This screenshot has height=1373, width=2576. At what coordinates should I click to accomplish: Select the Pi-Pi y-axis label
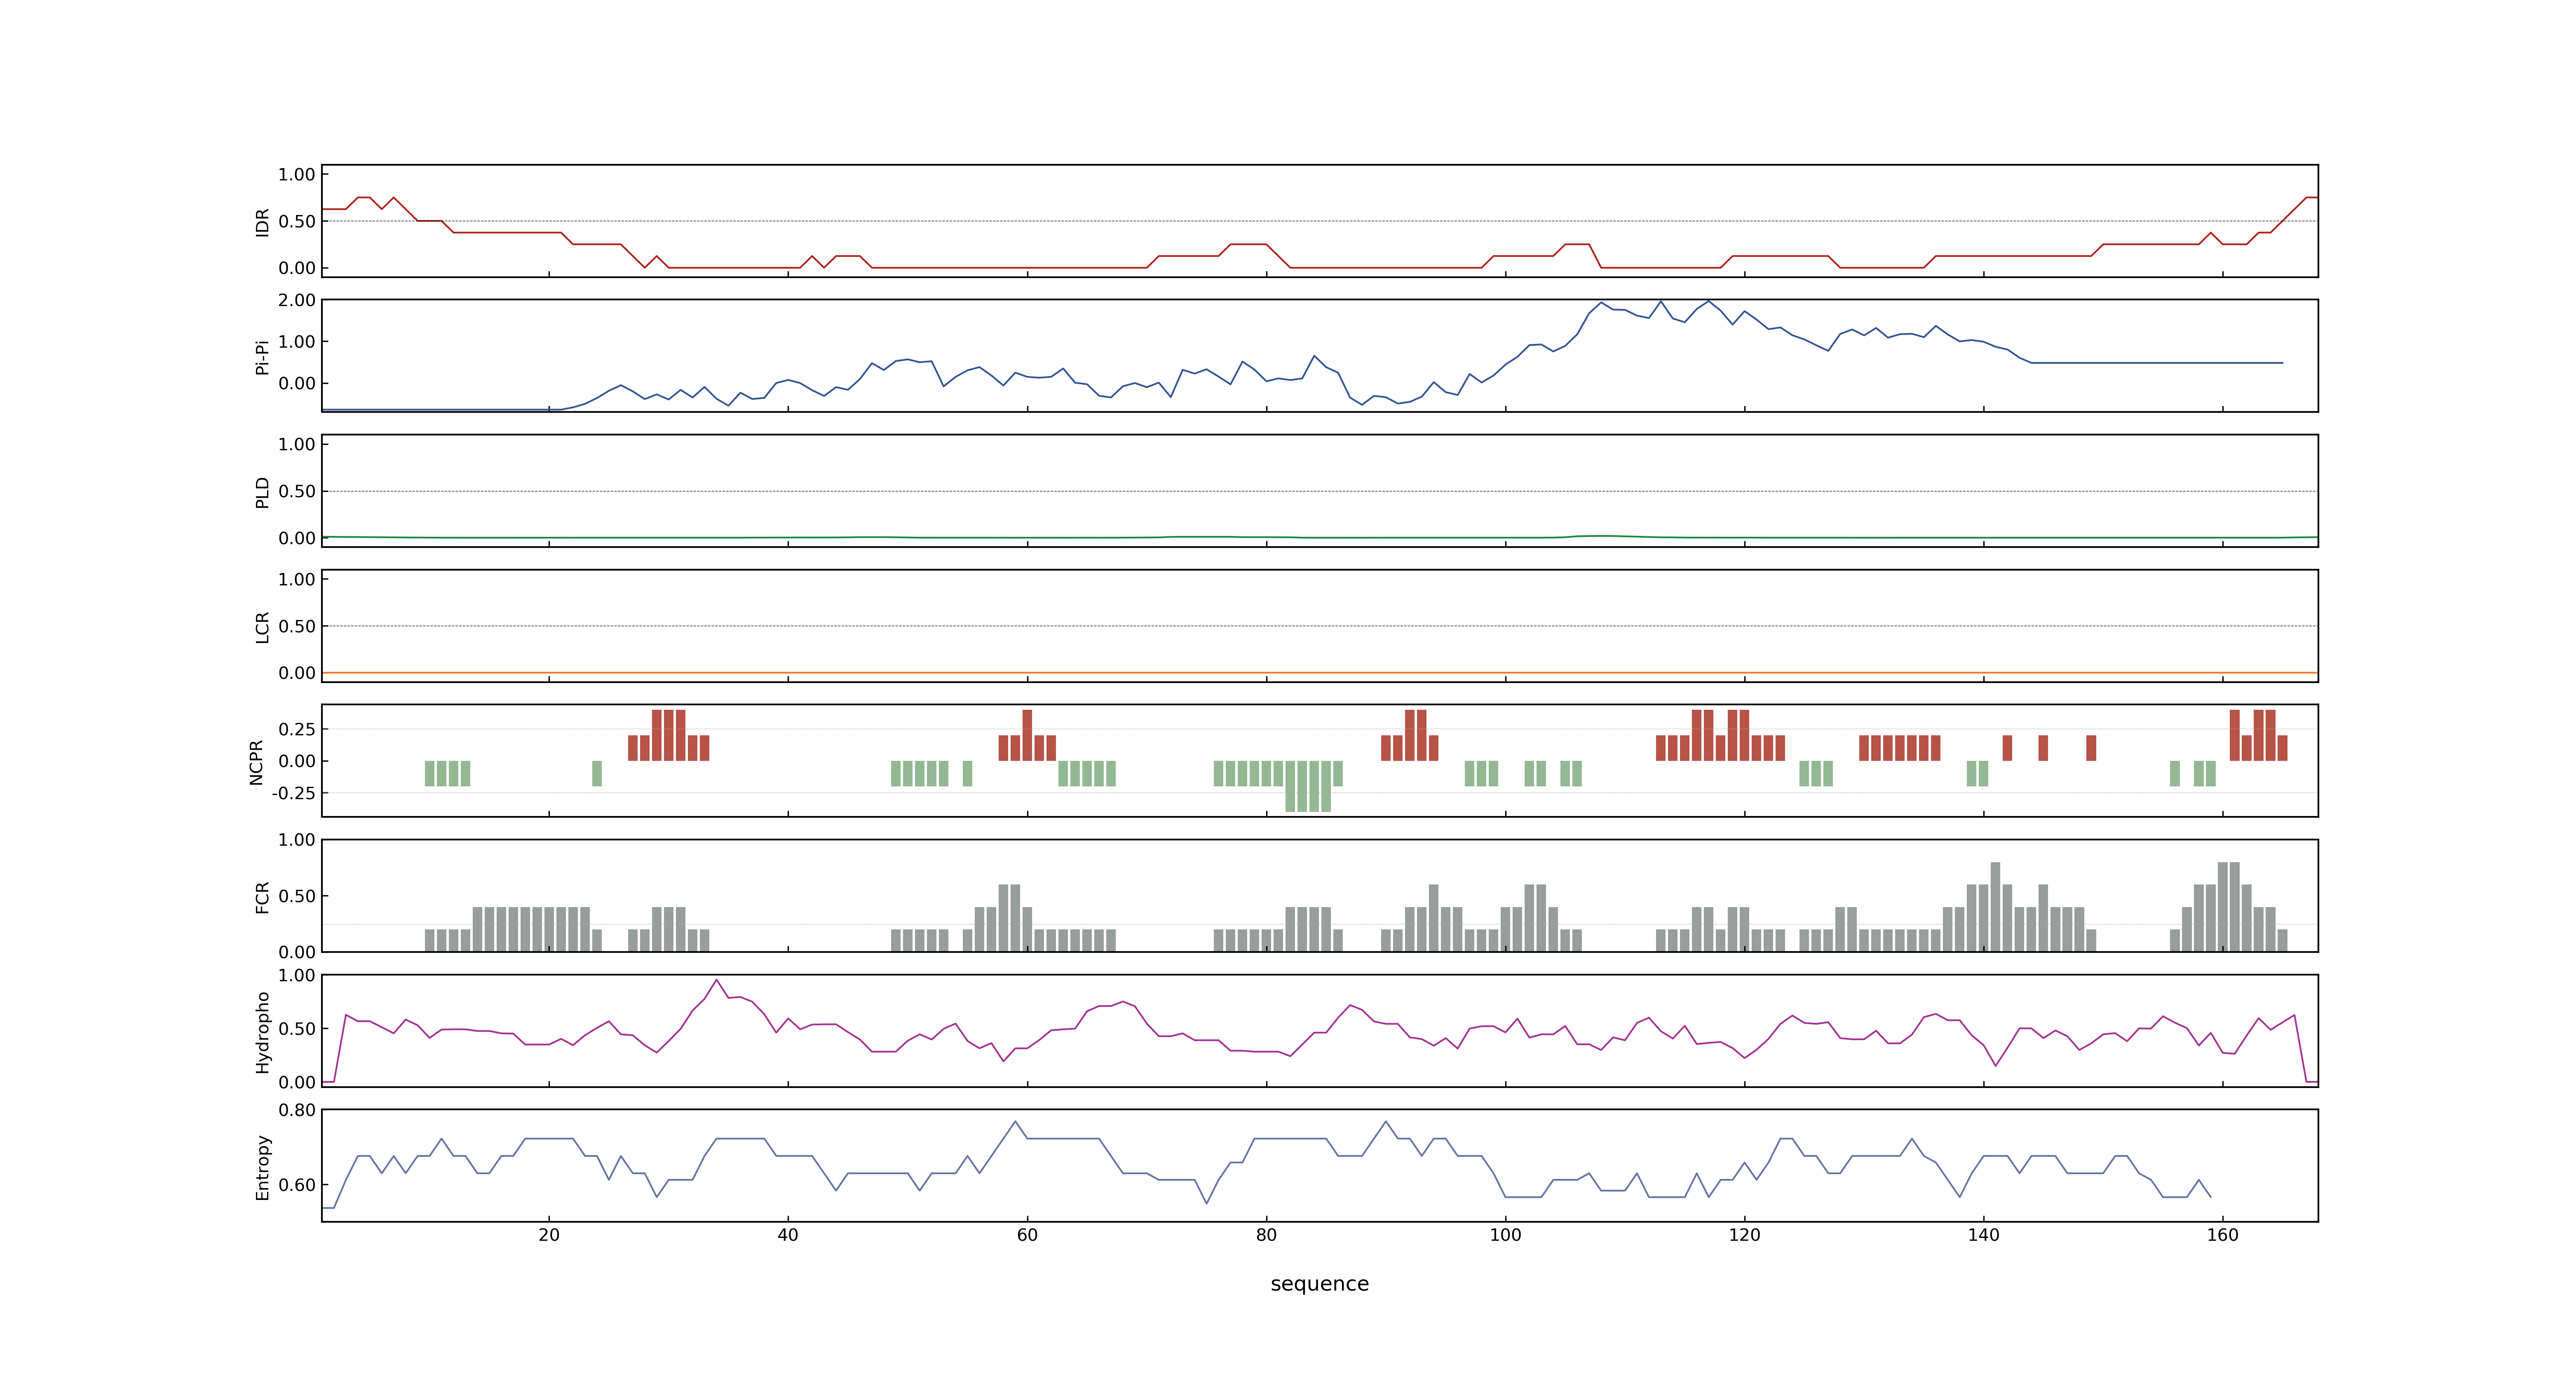point(262,357)
